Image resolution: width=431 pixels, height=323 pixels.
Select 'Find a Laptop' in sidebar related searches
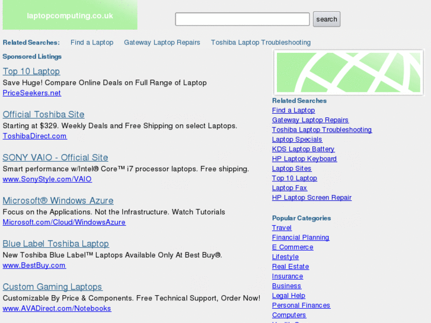293,110
